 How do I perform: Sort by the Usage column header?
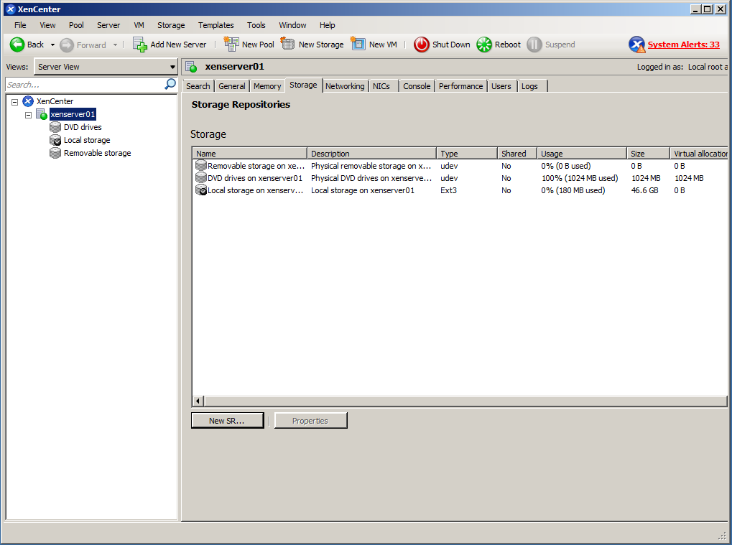[x=580, y=154]
